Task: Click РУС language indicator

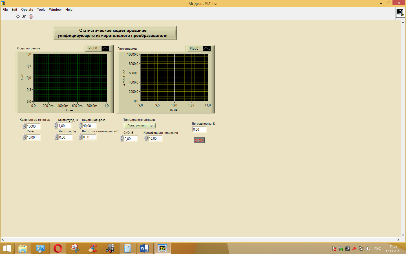Action: pyautogui.click(x=378, y=249)
